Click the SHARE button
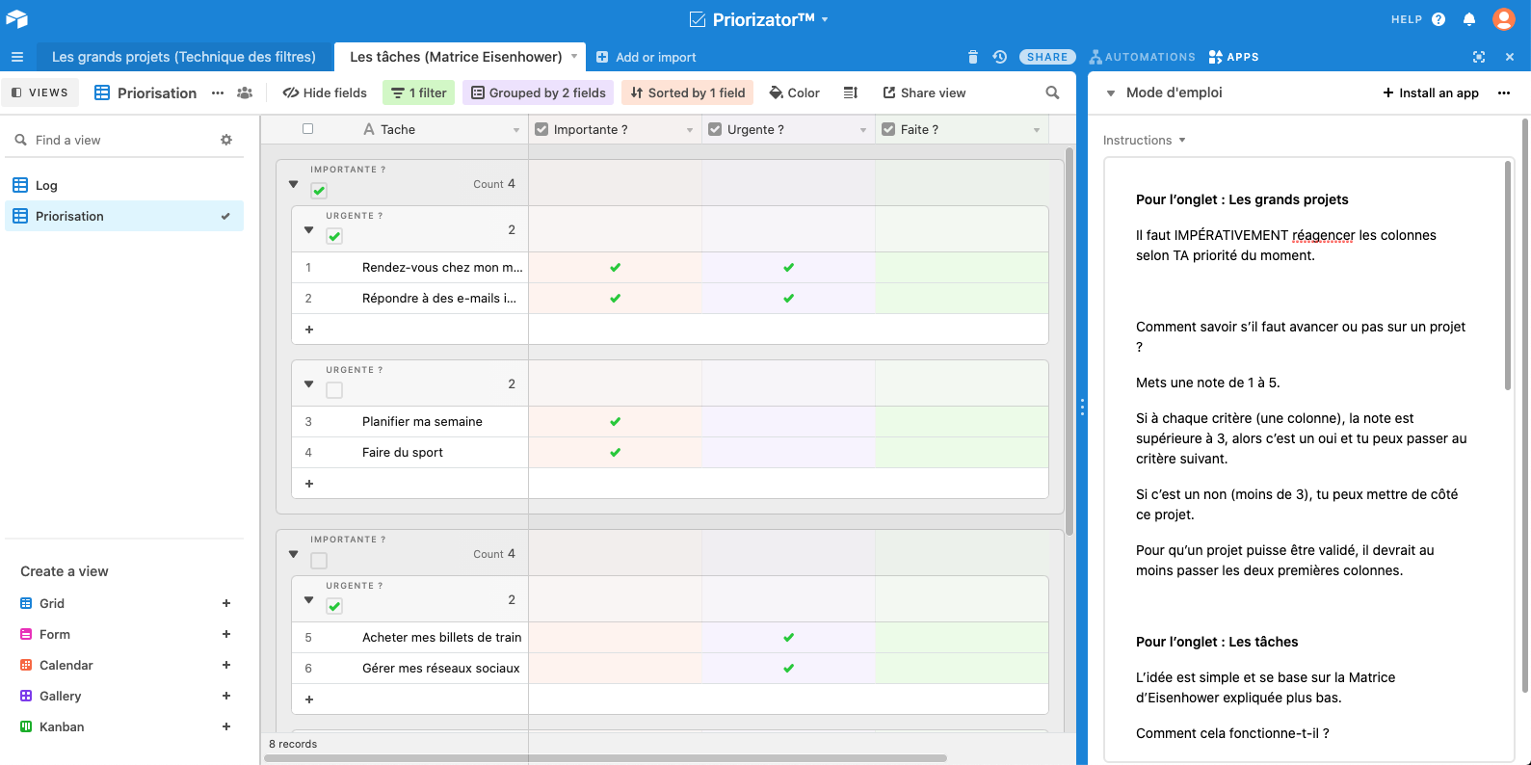 pos(1047,57)
